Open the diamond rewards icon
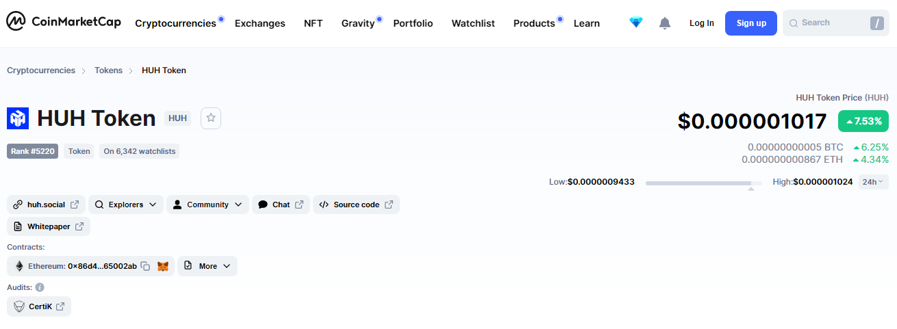 pos(636,23)
